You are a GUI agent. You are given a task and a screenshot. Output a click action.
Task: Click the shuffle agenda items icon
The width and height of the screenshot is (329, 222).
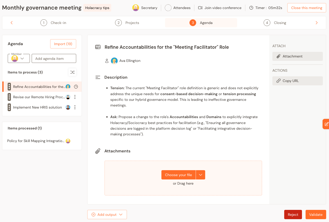72,72
